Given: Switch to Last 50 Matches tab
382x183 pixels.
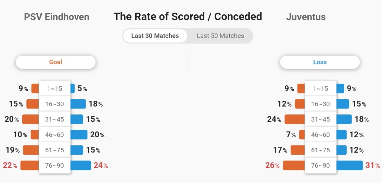Looking at the screenshot, I should (220, 36).
